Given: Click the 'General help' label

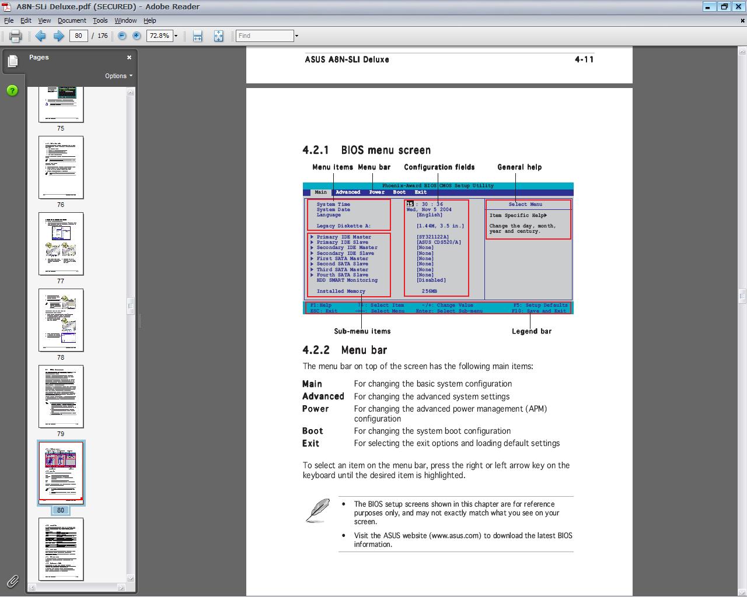Looking at the screenshot, I should (x=519, y=167).
